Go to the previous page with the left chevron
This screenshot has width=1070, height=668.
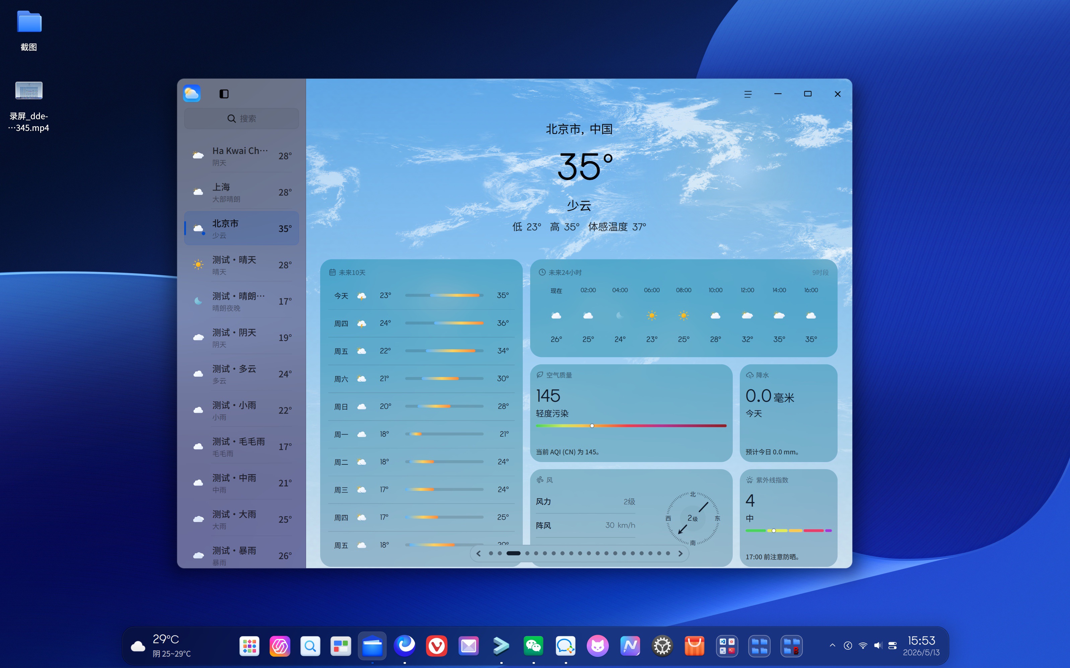pos(479,553)
